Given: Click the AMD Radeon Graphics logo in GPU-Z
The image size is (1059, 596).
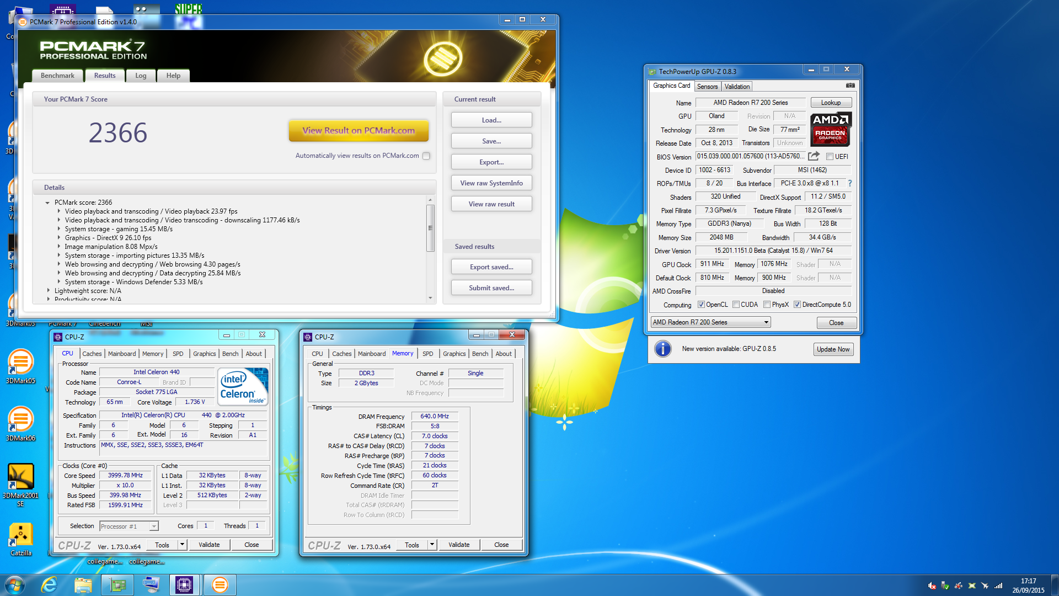Looking at the screenshot, I should click(831, 129).
